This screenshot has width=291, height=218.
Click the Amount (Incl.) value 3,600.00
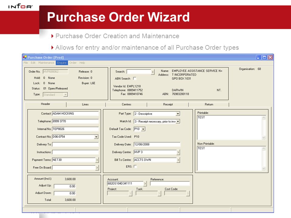tap(70, 179)
